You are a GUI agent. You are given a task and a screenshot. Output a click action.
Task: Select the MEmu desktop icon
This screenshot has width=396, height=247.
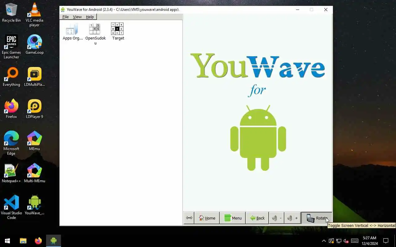pos(34,141)
